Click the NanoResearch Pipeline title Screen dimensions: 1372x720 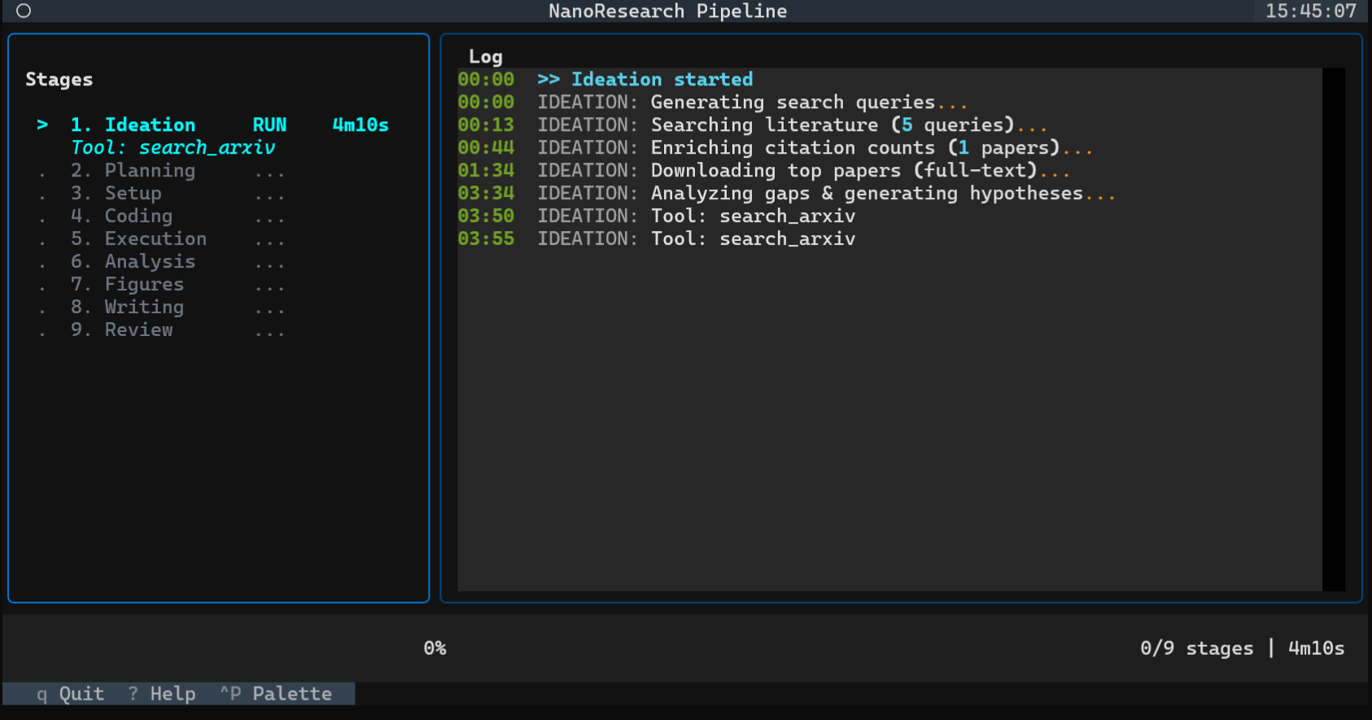coord(667,11)
